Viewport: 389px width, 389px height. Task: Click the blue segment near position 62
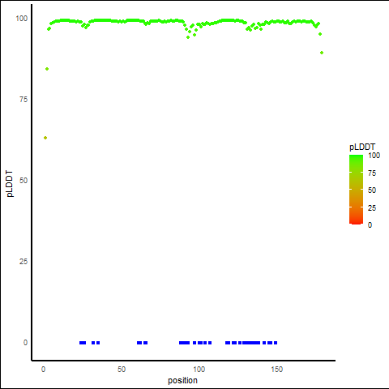click(139, 343)
